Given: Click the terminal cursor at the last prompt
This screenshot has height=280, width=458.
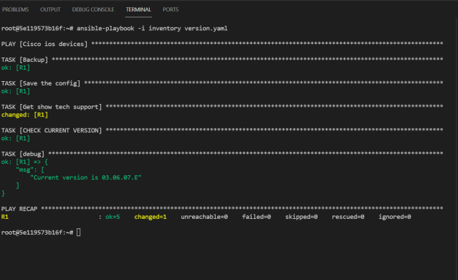Looking at the screenshot, I should click(x=79, y=233).
